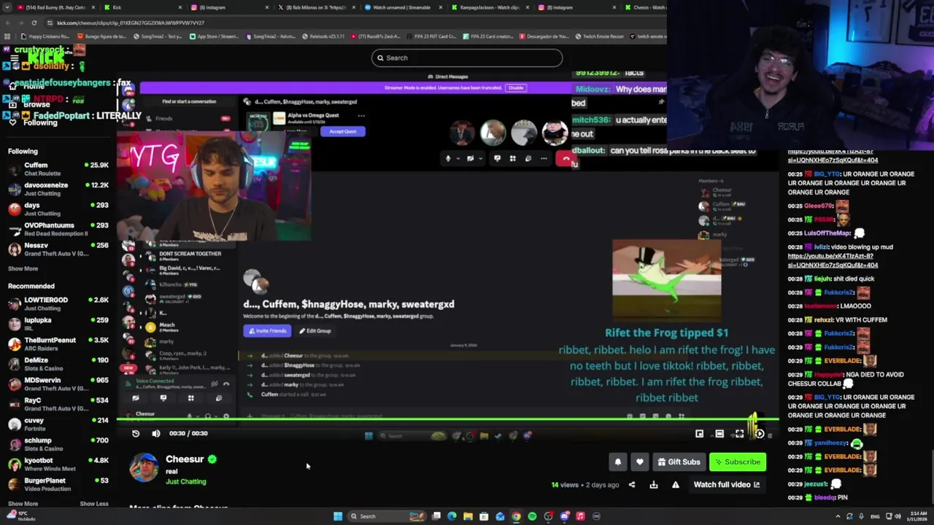This screenshot has height=525, width=934.
Task: Open Google Chrome from the taskbar
Action: [x=516, y=516]
